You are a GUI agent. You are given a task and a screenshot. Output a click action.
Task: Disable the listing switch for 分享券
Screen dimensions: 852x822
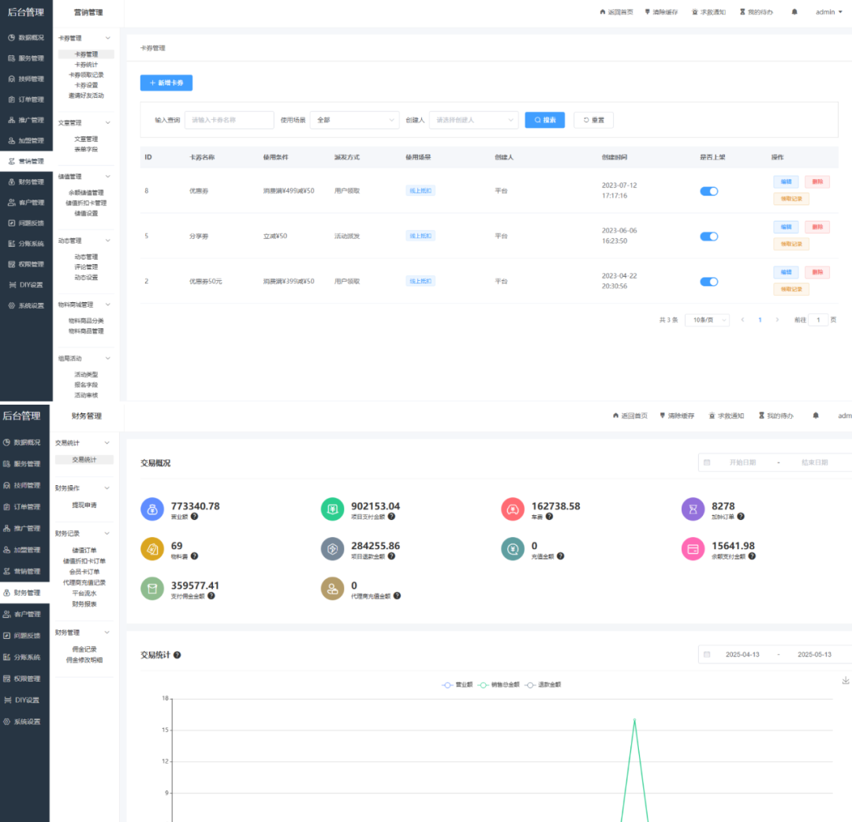pos(708,236)
